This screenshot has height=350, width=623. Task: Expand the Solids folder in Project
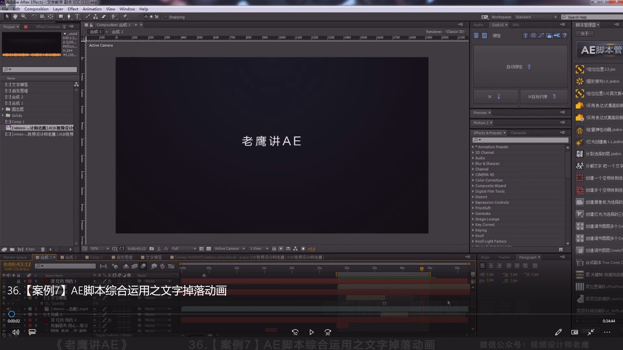coord(3,115)
